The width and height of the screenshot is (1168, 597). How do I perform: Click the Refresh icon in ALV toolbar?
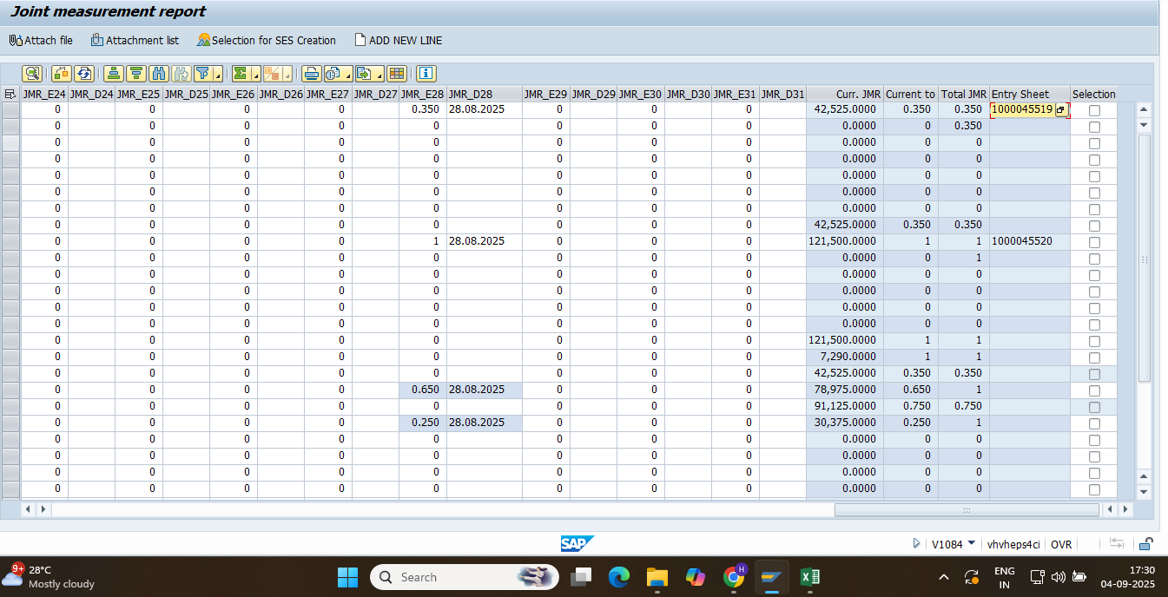pos(84,74)
